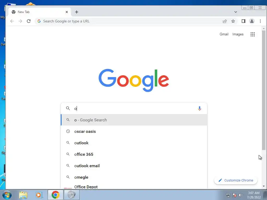267x200 pixels.
Task: Click the Google icon in address bar
Action: tap(39, 21)
